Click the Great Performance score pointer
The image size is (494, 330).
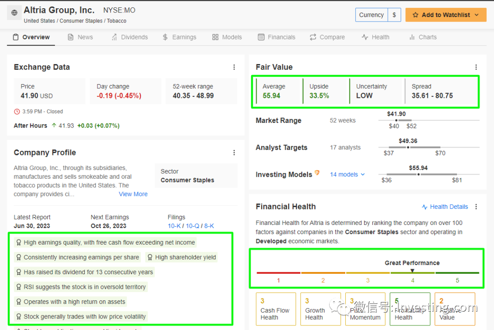point(412,271)
